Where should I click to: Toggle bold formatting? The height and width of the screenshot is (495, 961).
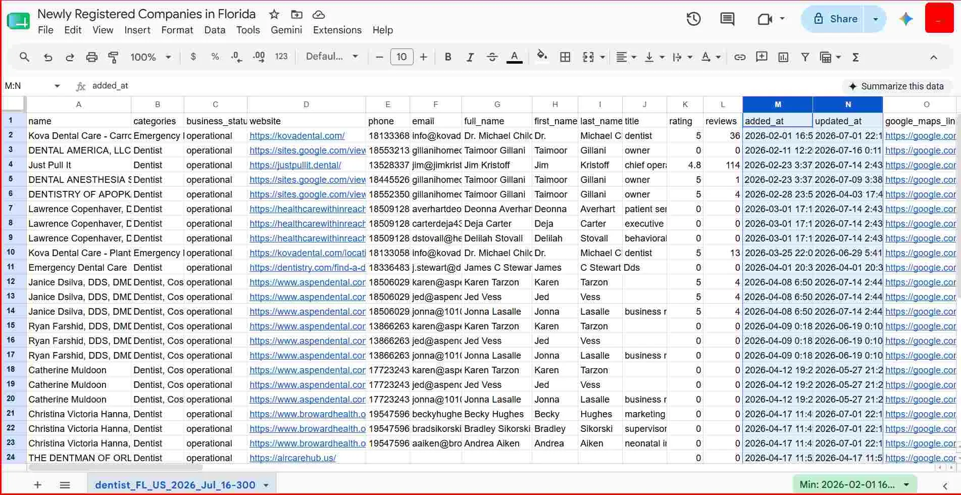coord(448,57)
